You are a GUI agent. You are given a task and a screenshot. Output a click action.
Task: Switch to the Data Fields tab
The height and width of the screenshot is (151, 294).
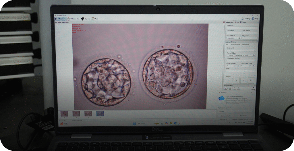245,45
